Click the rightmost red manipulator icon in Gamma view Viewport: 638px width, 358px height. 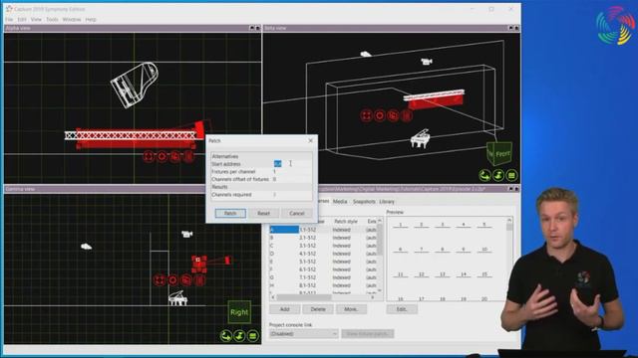[x=199, y=279]
